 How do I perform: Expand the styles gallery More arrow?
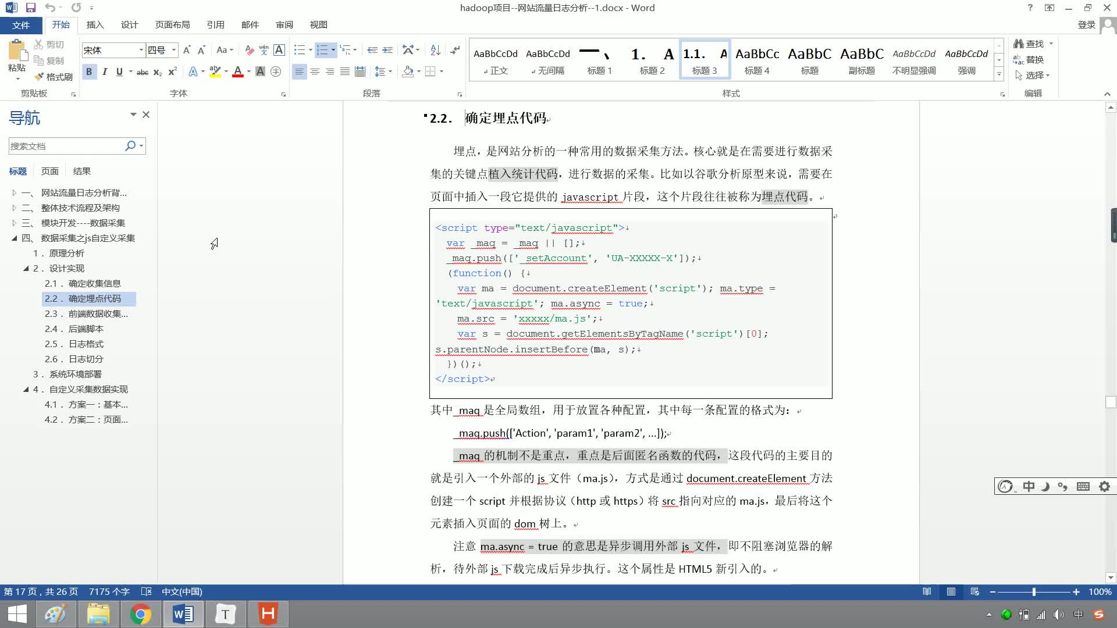click(999, 74)
